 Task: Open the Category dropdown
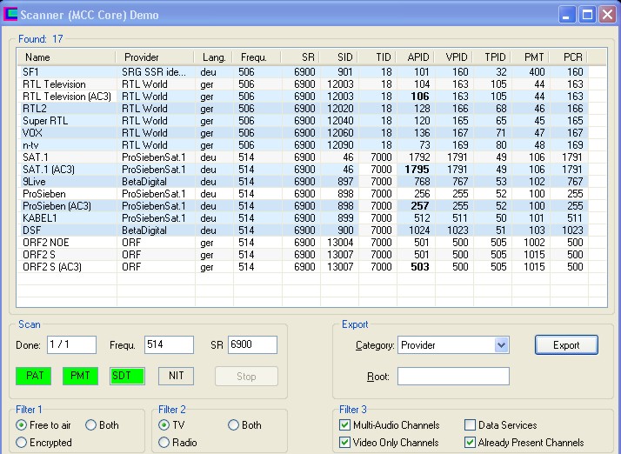(x=500, y=345)
